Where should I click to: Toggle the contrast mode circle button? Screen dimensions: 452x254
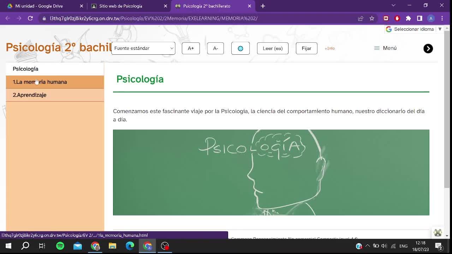(x=240, y=48)
